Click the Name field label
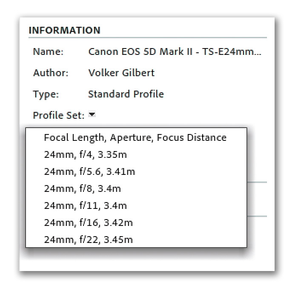 click(x=48, y=51)
